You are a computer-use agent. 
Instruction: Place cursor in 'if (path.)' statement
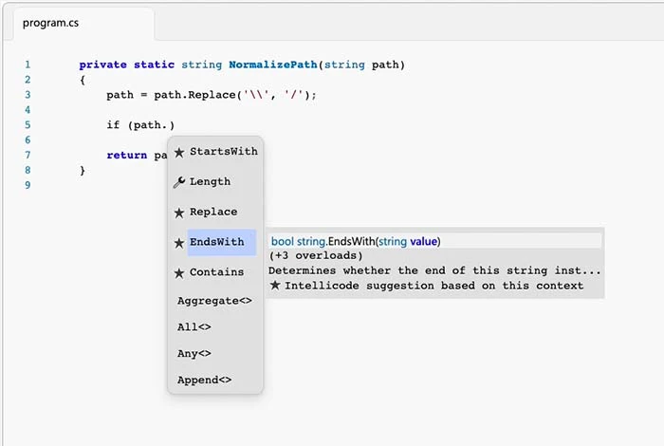click(x=140, y=125)
